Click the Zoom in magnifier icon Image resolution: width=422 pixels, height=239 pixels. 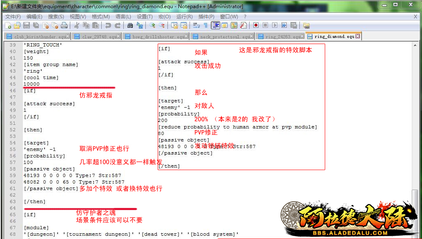click(152, 25)
